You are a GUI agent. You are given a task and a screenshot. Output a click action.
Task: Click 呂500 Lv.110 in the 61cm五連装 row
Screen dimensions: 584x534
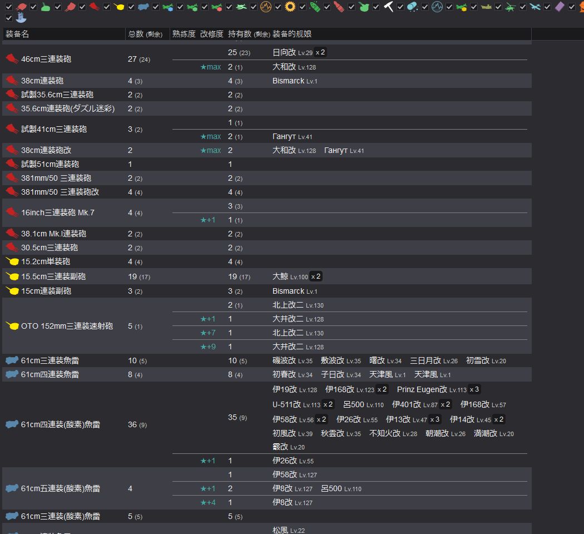[x=341, y=488]
